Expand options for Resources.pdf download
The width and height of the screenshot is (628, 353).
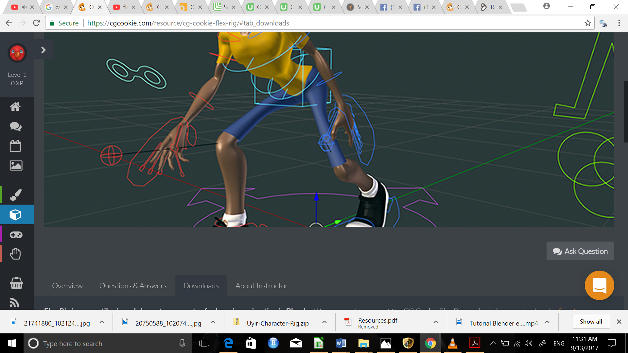[x=435, y=322]
